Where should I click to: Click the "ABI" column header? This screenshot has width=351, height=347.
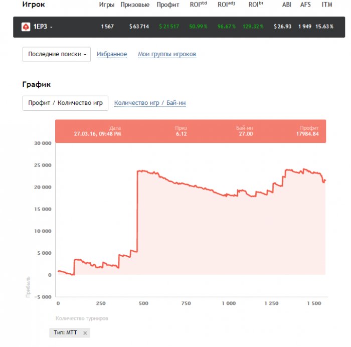pyautogui.click(x=286, y=5)
